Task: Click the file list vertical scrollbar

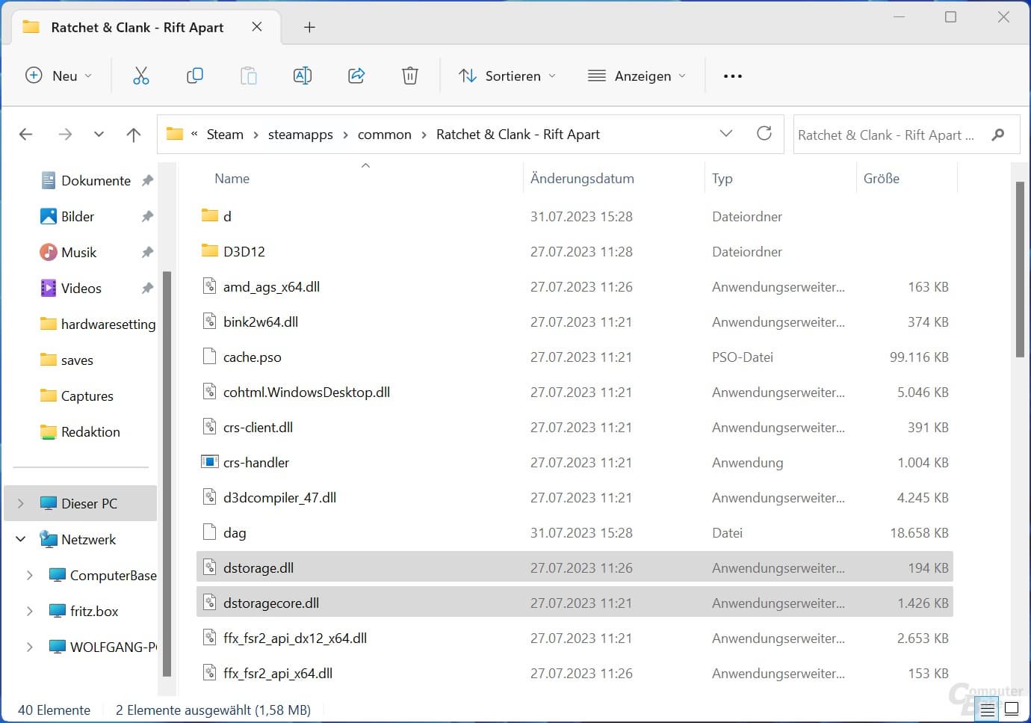Action: (x=1020, y=269)
